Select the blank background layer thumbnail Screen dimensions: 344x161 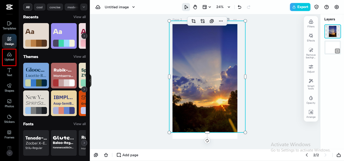(x=332, y=48)
